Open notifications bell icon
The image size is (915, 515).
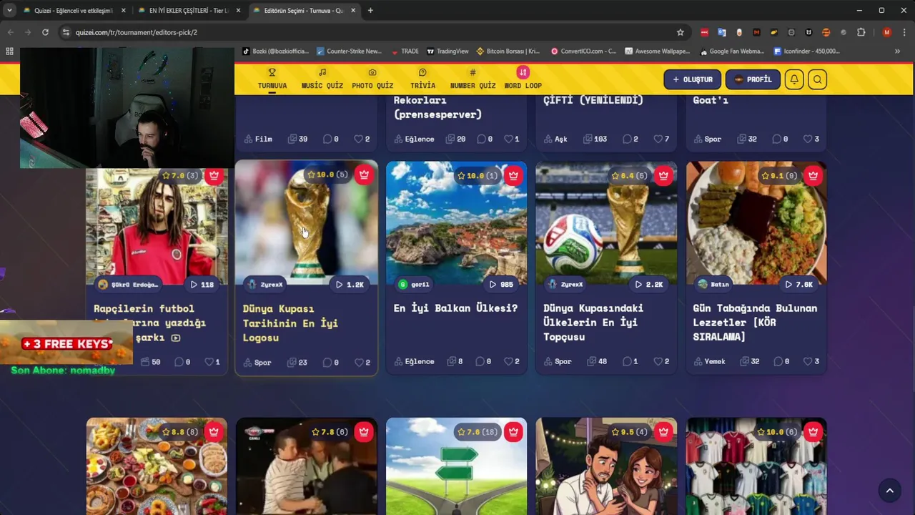794,79
